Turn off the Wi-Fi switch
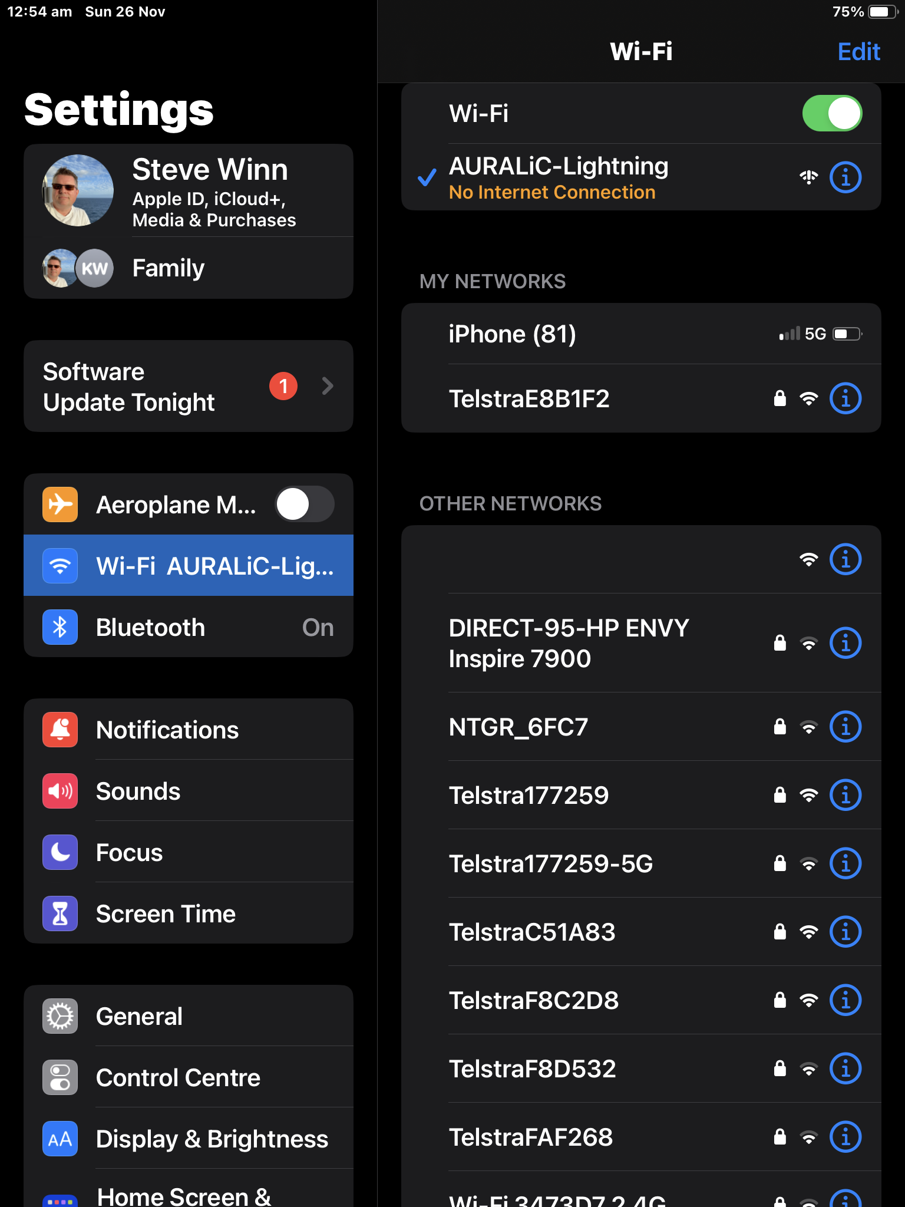 (832, 113)
